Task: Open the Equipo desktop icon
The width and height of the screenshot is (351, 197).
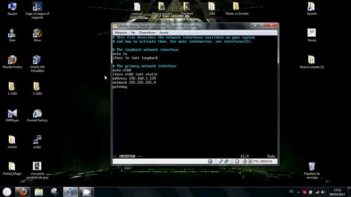Action: click(x=12, y=9)
